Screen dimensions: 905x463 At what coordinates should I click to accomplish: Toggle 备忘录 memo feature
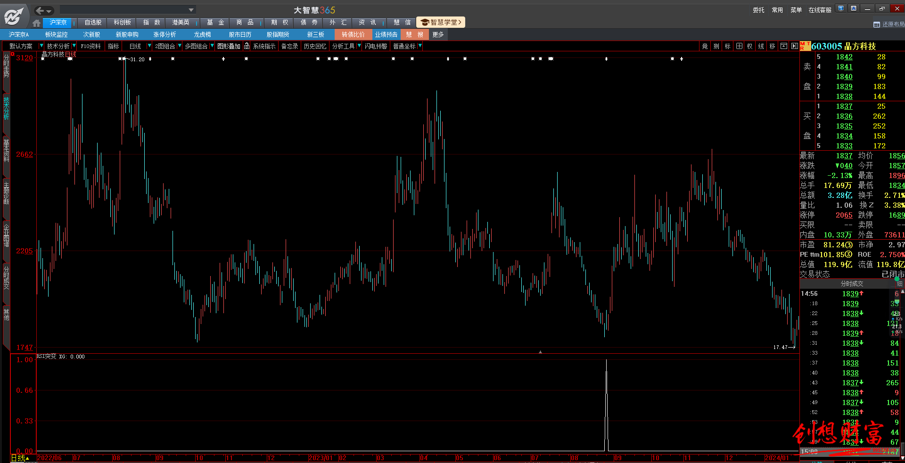289,46
